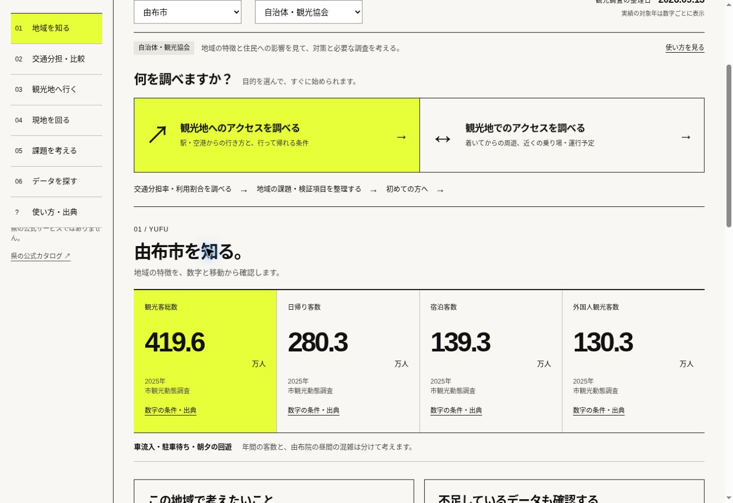
Task: Click right arrow on 観光地でのアクセスを調べる card
Action: point(686,137)
